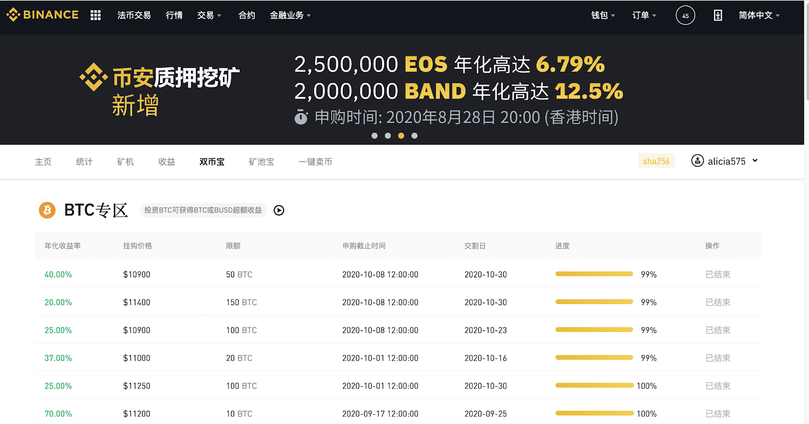
Task: Play the BTC zone intro video icon
Action: tap(279, 210)
